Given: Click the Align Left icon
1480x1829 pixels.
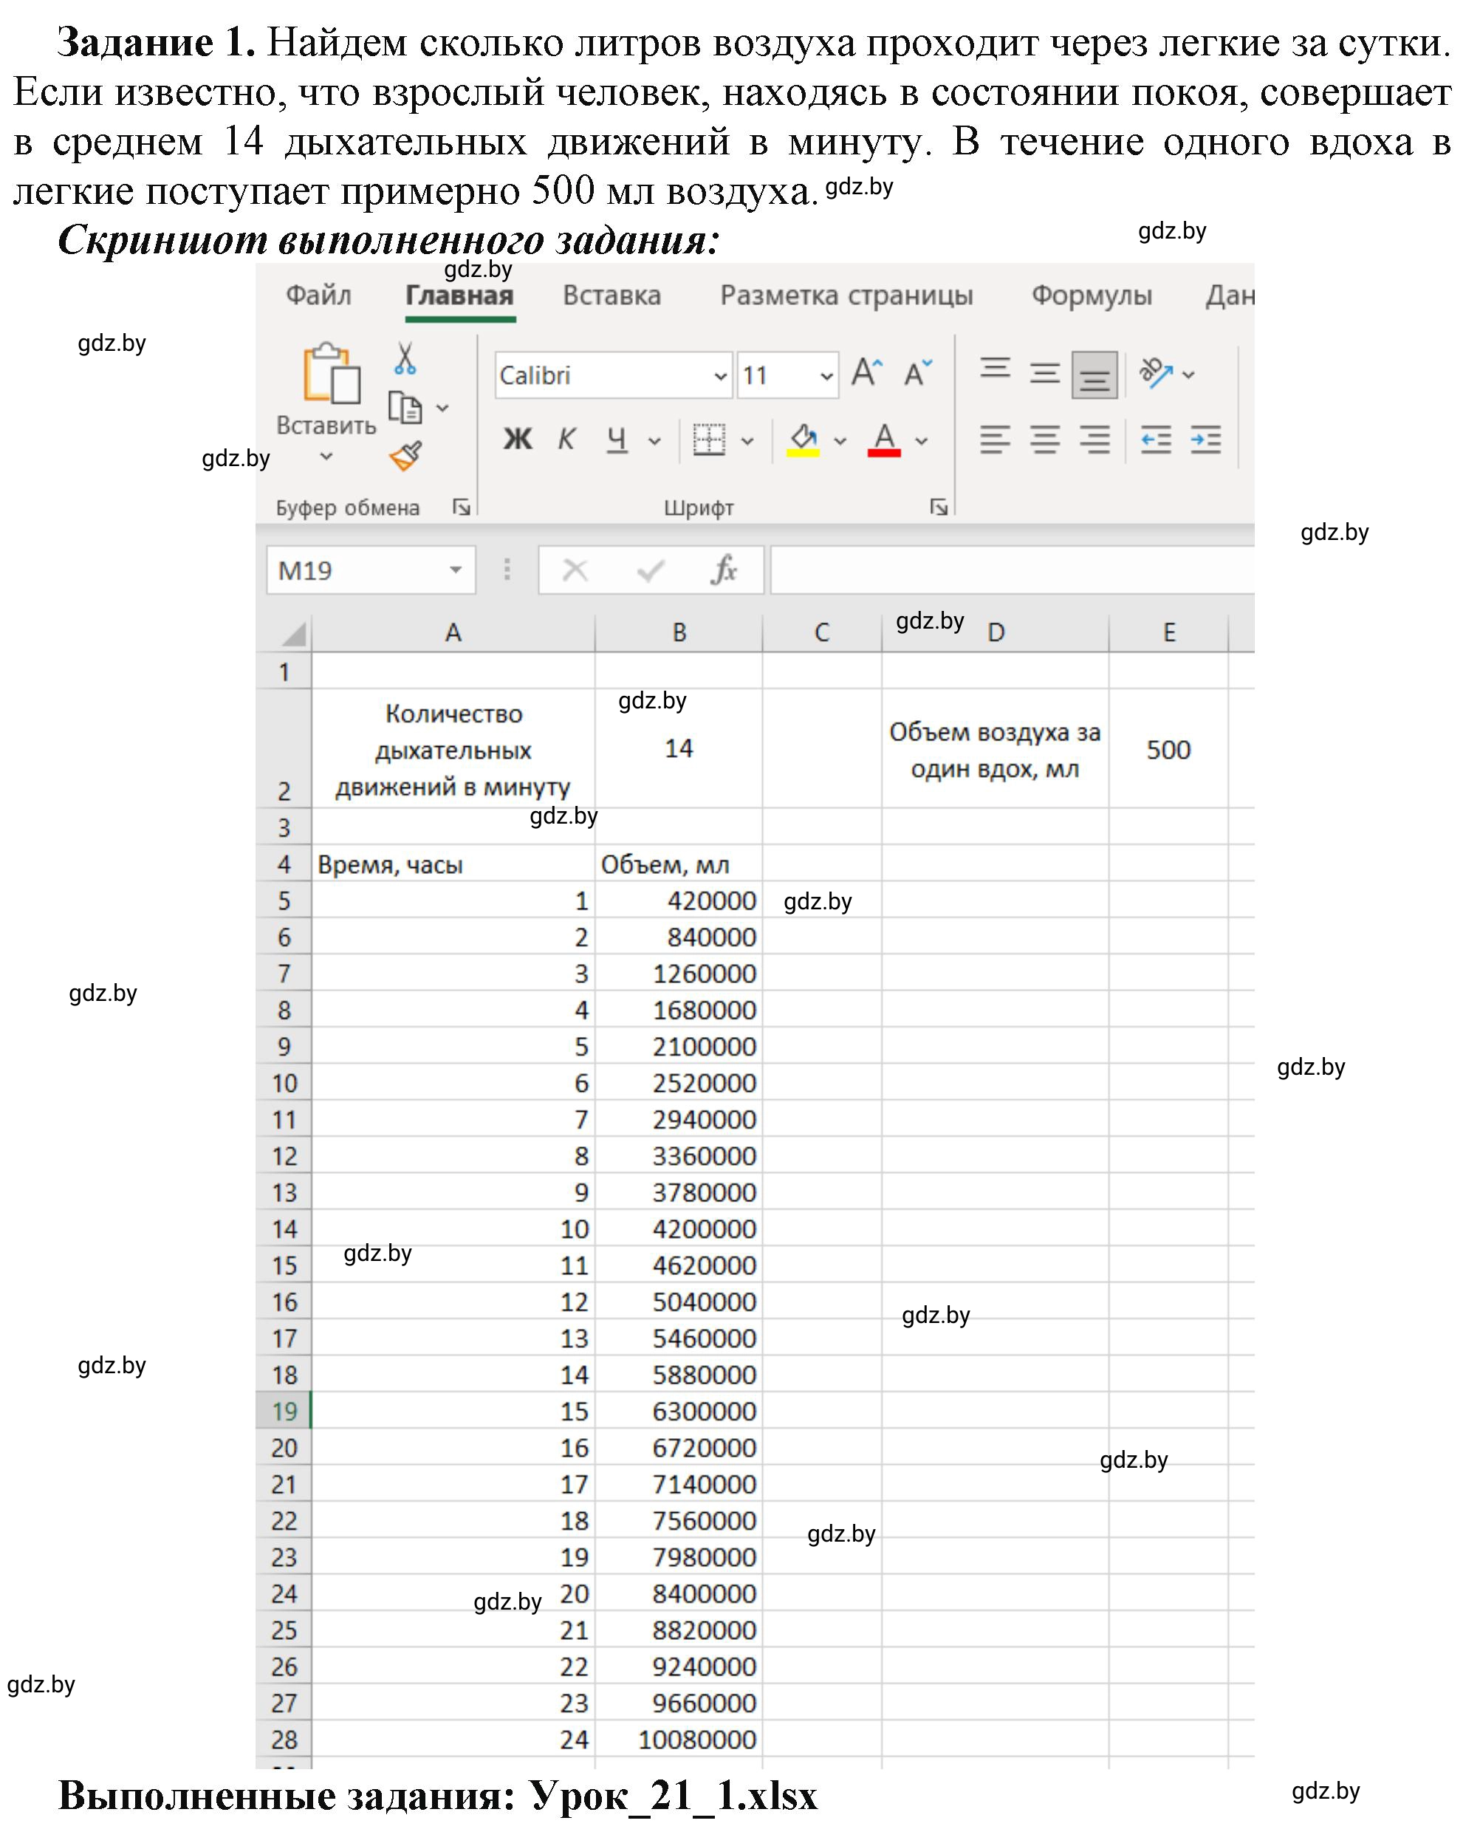Looking at the screenshot, I should click(995, 440).
